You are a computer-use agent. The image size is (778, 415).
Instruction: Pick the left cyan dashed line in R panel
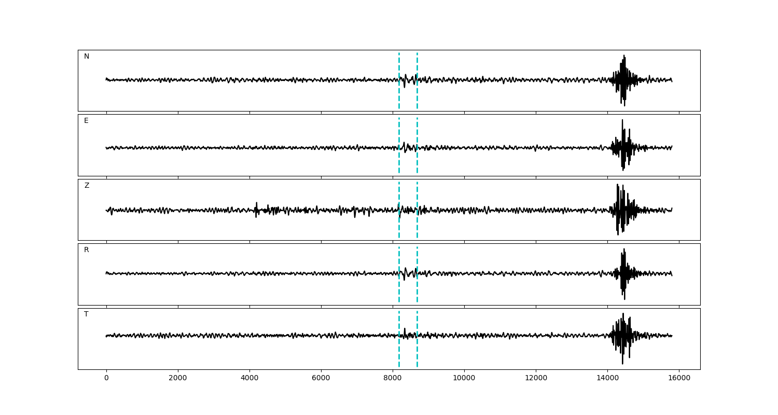pyautogui.click(x=399, y=290)
